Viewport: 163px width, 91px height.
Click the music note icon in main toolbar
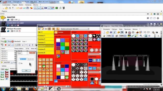(x=60, y=8)
